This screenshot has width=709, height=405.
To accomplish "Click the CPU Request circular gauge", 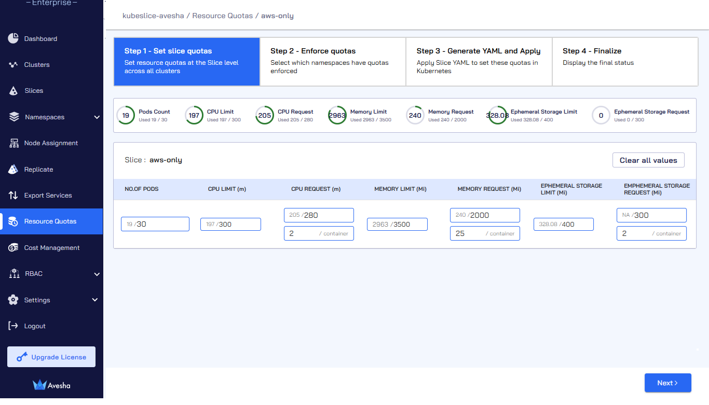I will [265, 115].
